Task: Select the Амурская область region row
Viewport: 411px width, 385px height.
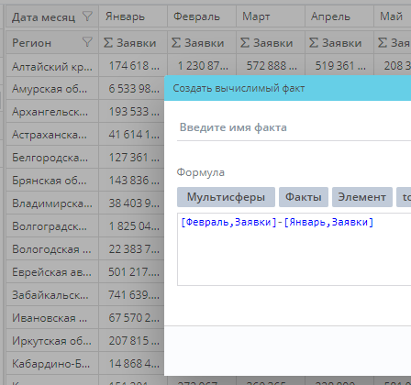Action: 52,89
